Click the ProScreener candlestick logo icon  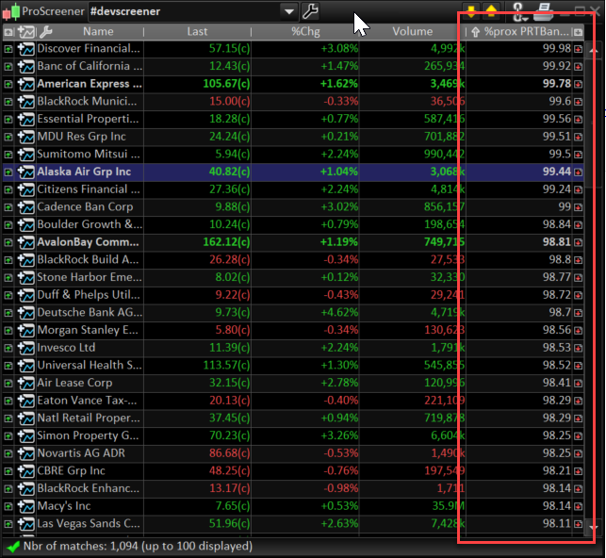pyautogui.click(x=10, y=11)
